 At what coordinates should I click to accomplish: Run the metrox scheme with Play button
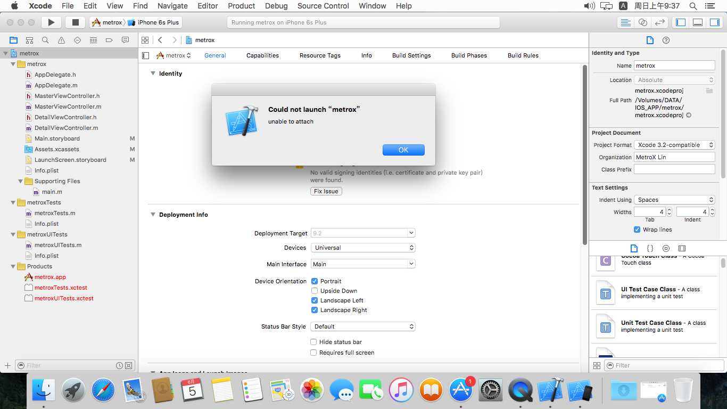(51, 22)
